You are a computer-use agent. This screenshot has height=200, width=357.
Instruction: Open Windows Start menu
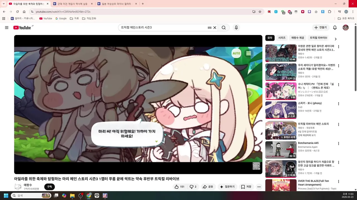click(6, 196)
